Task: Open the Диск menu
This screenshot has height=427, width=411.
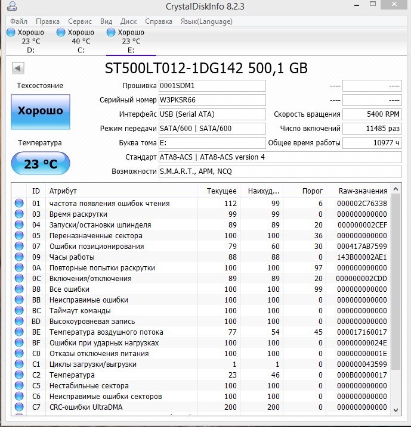Action: point(128,21)
